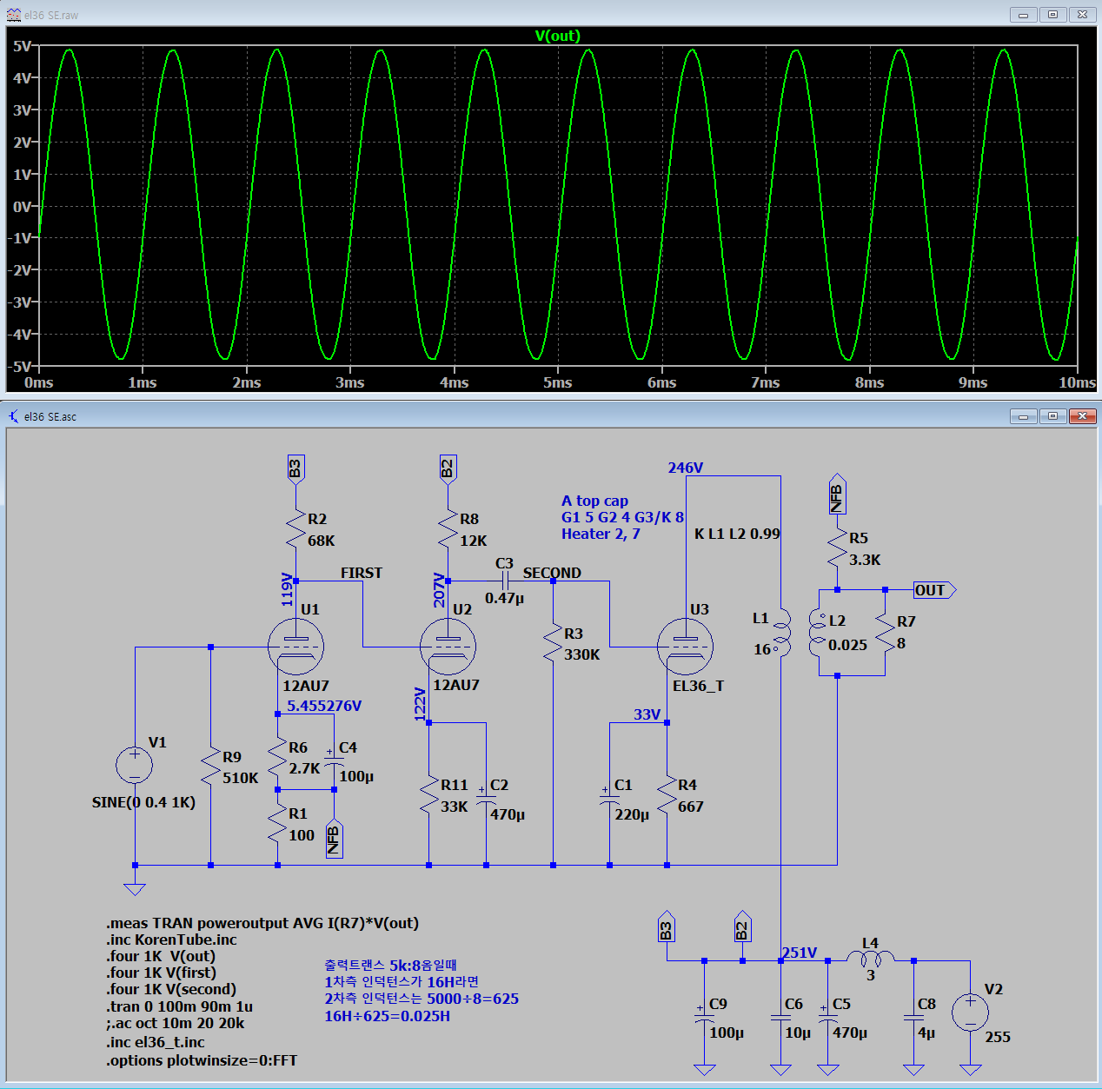Viewport: 1102px width, 1089px height.
Task: Select capacitor C1 220µ symbol
Action: pos(609,796)
